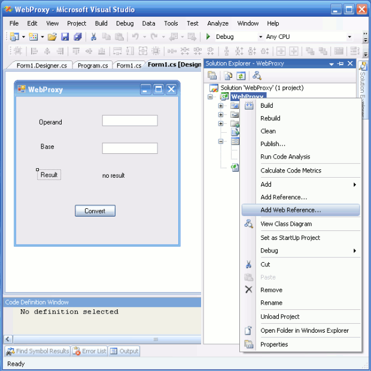Open the Error List tab
Viewport: 371px width, 371px height.
(x=90, y=351)
